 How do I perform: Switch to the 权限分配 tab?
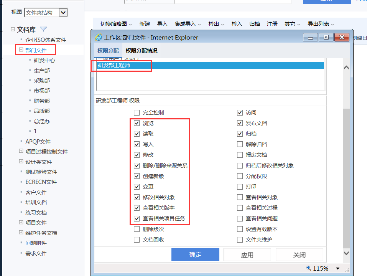pyautogui.click(x=108, y=51)
